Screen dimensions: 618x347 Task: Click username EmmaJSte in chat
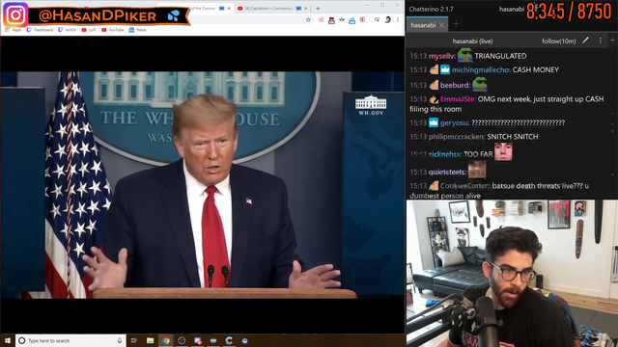458,99
